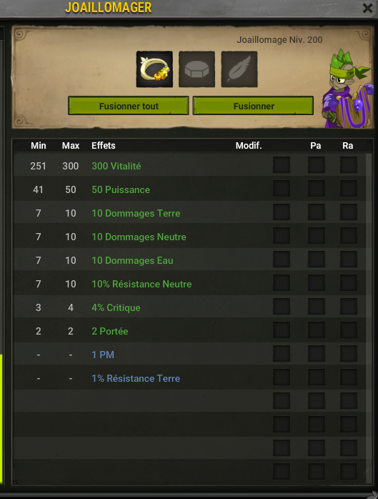This screenshot has width=378, height=499.
Task: Click the green-haired jeweler character portrait
Action: 348,89
